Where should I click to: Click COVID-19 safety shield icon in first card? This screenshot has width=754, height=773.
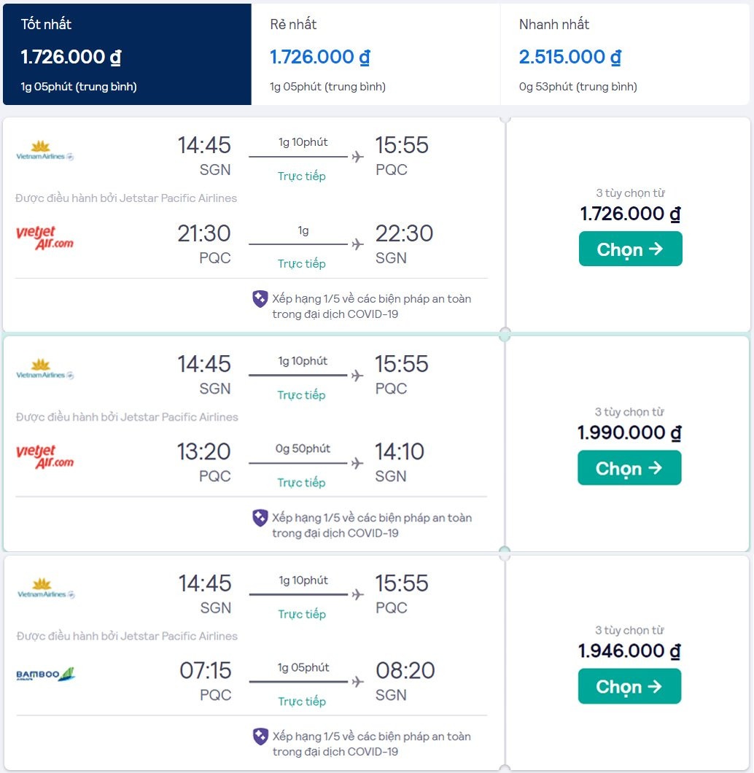click(x=260, y=298)
